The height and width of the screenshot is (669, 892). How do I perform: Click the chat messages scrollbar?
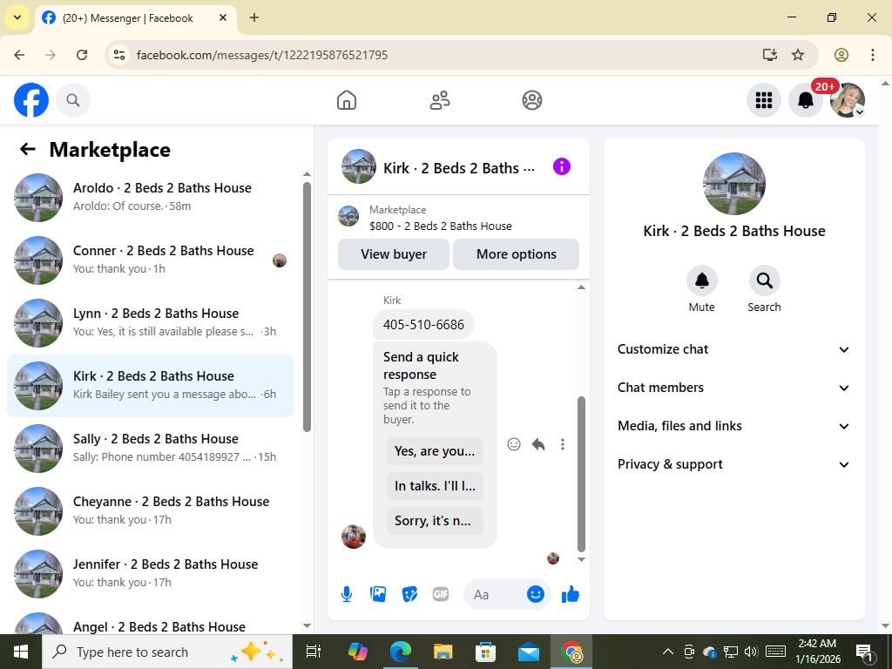coord(581,475)
